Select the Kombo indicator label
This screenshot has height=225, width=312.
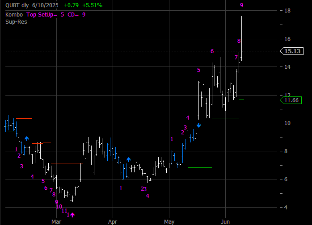[14, 15]
